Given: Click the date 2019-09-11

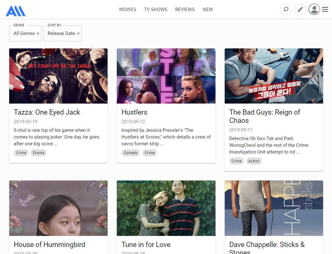Looking at the screenshot, I should (x=241, y=130).
